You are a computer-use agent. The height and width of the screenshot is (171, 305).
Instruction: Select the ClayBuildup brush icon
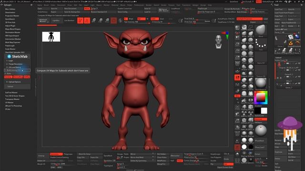click(244, 47)
